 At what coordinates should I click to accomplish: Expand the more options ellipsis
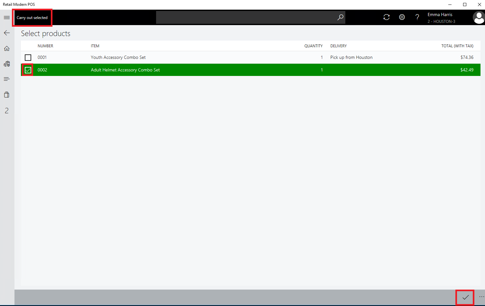[481, 297]
